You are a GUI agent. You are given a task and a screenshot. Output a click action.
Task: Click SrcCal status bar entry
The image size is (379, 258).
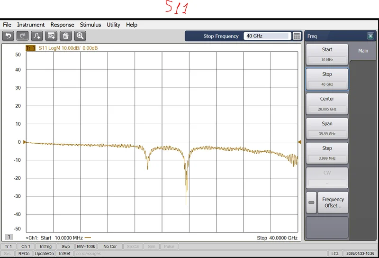pyautogui.click(x=133, y=247)
